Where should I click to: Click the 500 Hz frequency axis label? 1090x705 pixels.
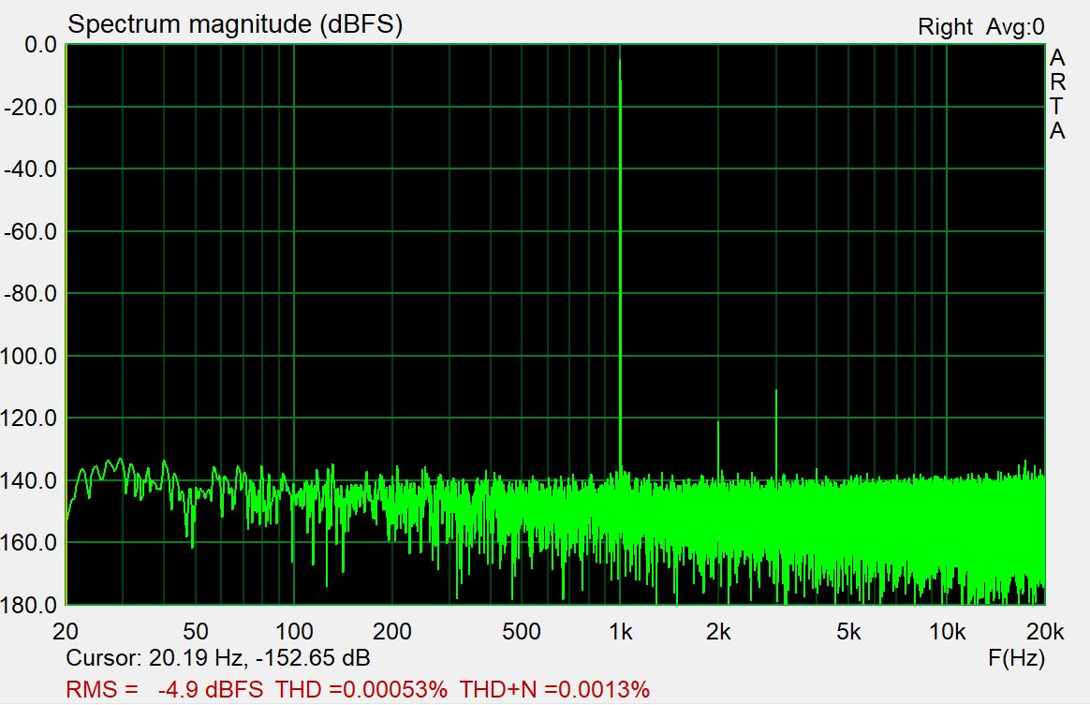point(522,631)
